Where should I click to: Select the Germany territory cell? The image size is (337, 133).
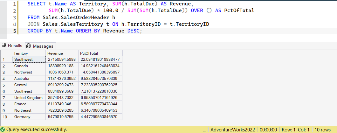point(29,117)
